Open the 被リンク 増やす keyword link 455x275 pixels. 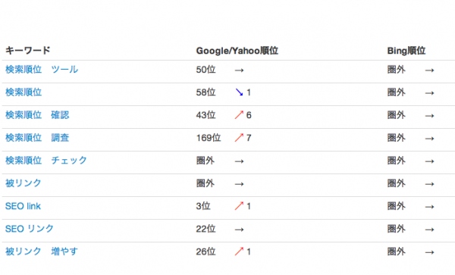pyautogui.click(x=42, y=252)
